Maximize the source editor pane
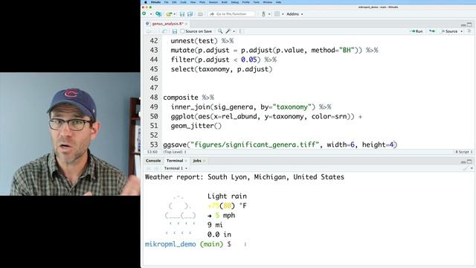The width and height of the screenshot is (476, 268). (469, 25)
